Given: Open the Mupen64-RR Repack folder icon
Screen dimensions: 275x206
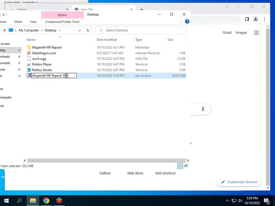Looking at the screenshot, I should pyautogui.click(x=29, y=47).
